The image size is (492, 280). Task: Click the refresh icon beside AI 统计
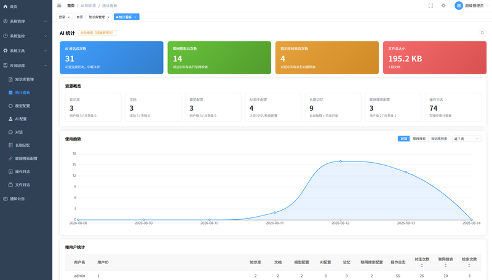point(482,33)
